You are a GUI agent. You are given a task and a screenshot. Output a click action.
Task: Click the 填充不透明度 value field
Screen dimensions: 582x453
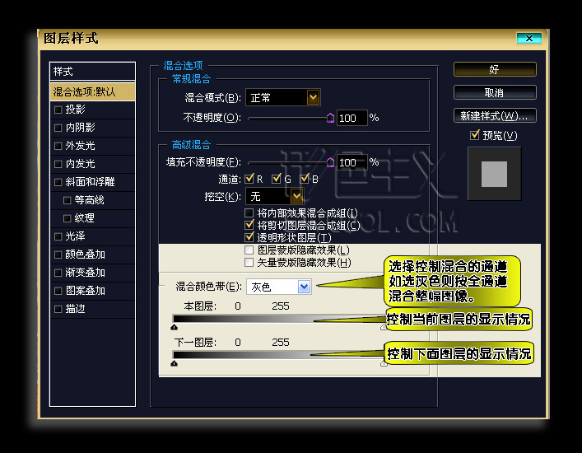352,162
